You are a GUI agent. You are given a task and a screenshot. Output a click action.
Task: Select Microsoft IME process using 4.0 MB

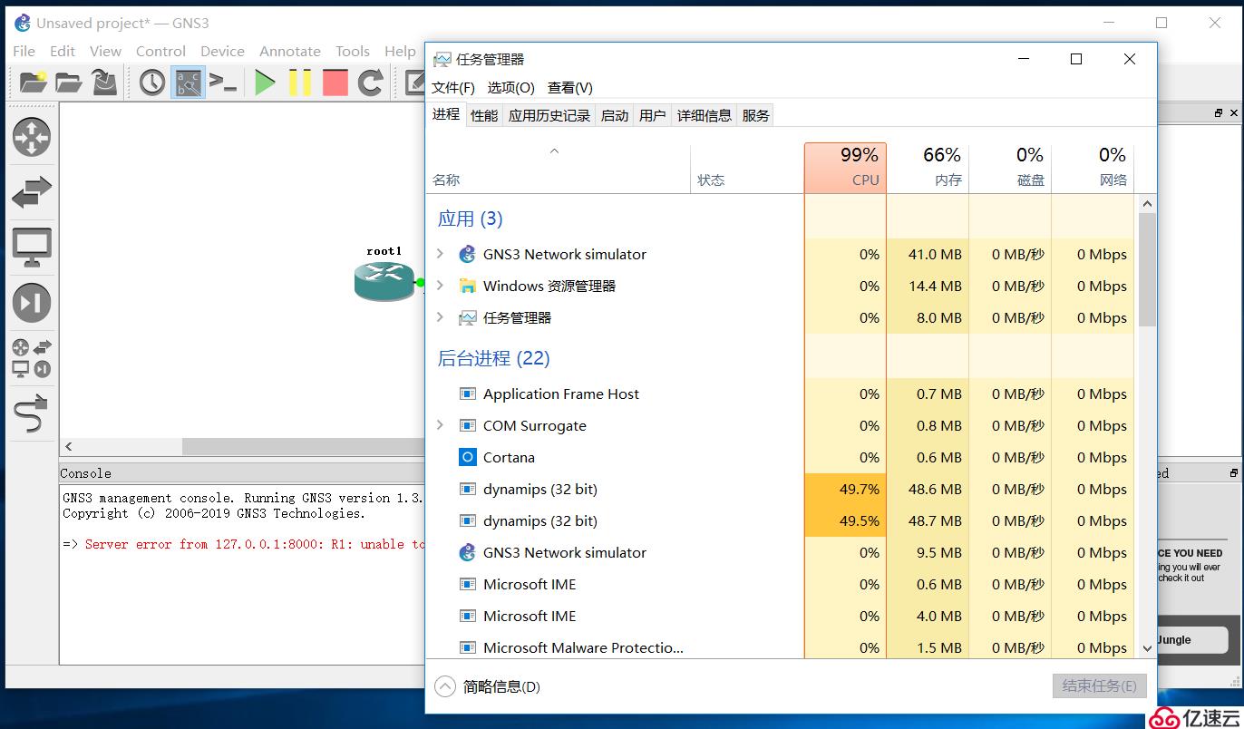[781, 616]
